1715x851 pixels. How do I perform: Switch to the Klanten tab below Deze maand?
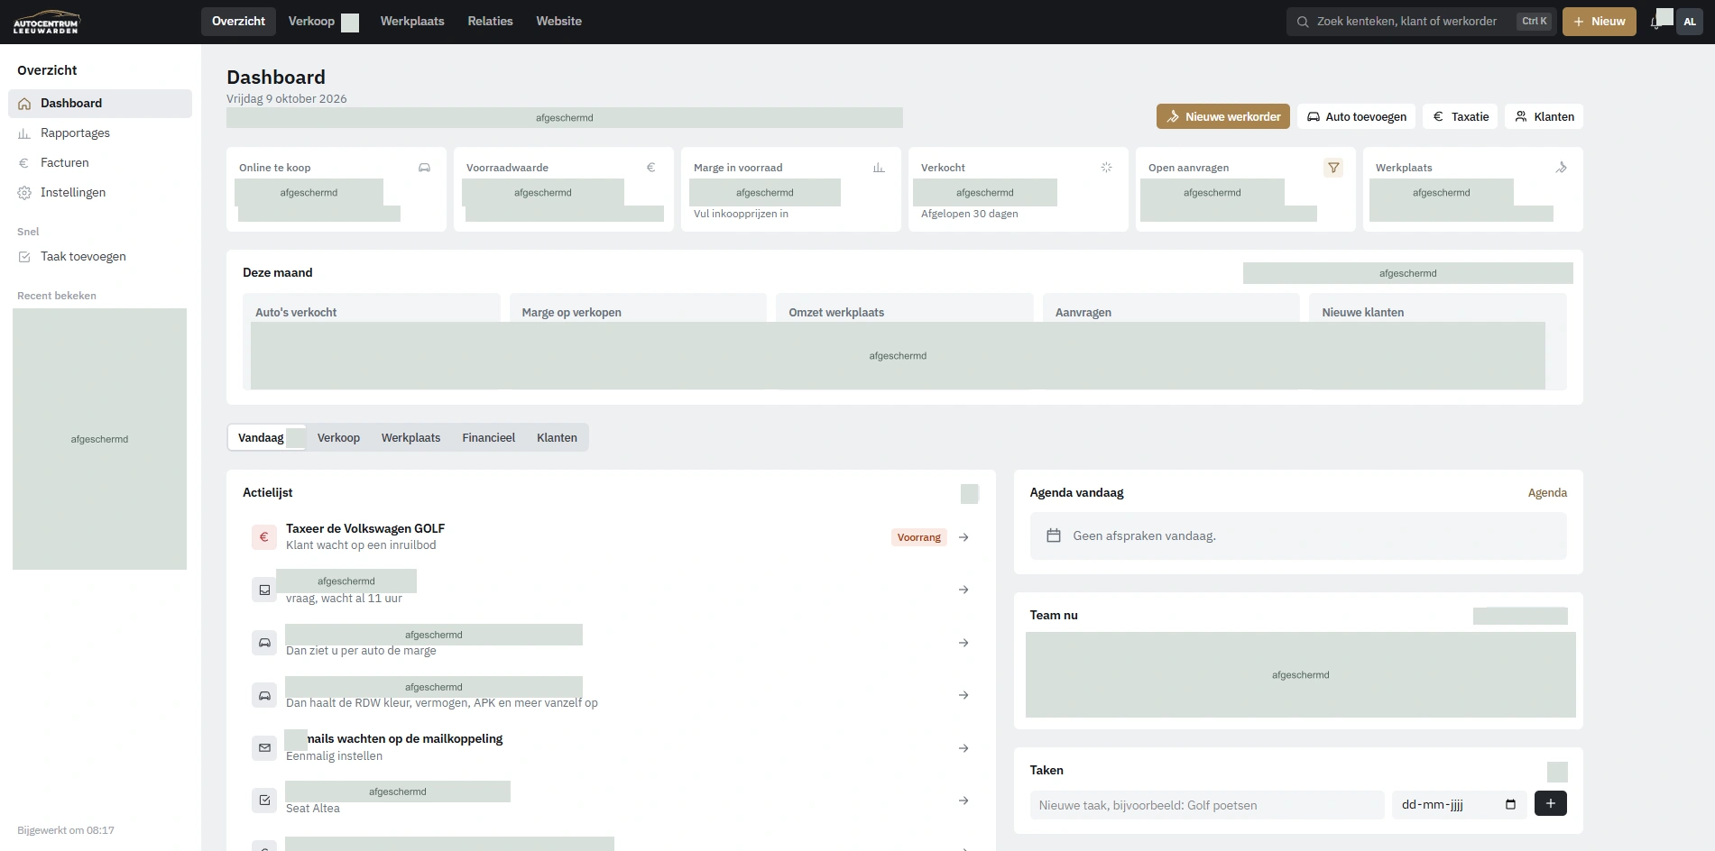point(557,438)
